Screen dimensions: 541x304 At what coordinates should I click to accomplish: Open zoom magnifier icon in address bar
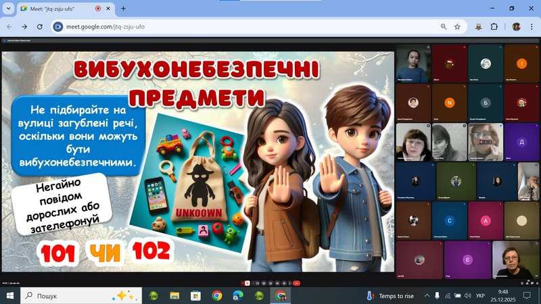click(x=444, y=26)
